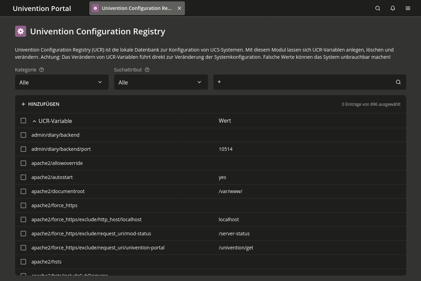Check the apache2/documentroot row checkbox

(23, 191)
